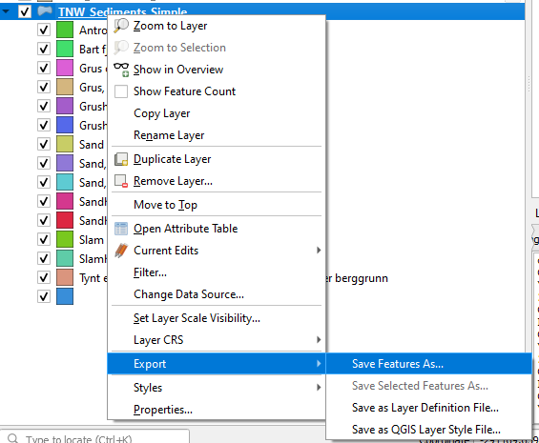
Task: Expand the Layer CRS submenu arrow
Action: (x=319, y=340)
